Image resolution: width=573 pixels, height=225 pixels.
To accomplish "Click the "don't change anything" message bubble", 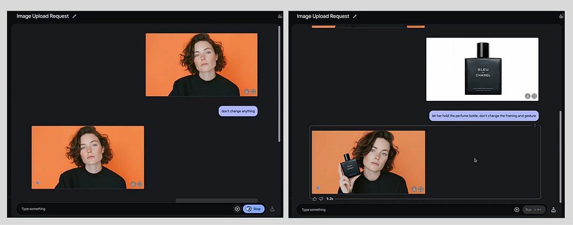I will tap(238, 111).
